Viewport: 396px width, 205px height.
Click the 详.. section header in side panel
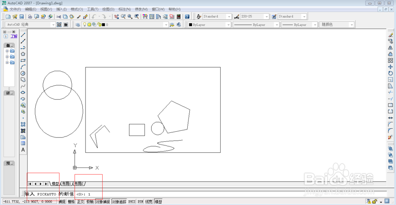[x=10, y=93]
